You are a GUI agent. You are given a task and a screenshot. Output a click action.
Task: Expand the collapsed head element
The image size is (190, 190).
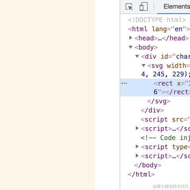click(x=131, y=38)
